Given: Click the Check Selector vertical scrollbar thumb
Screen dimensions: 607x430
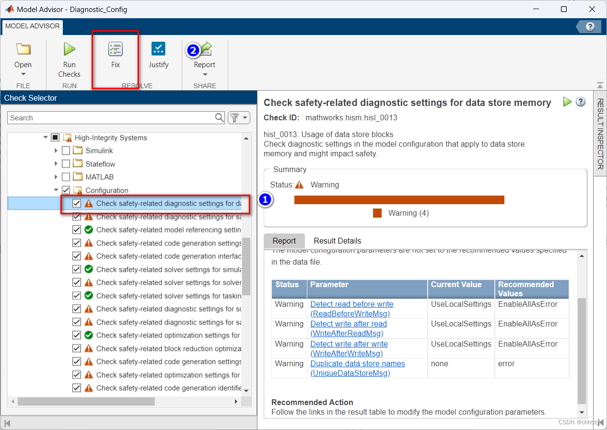Looking at the screenshot, I should (x=246, y=267).
